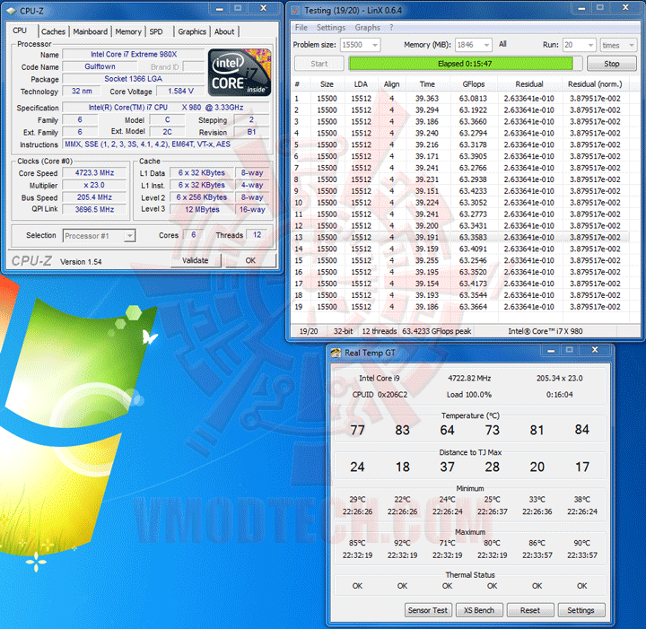646x629 pixels.
Task: Expand the Memory (MiB) dropdown in LinX
Action: pos(486,45)
